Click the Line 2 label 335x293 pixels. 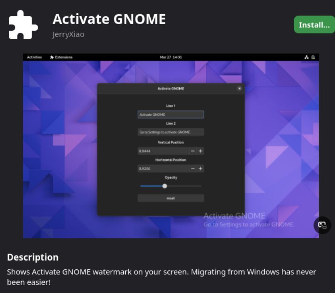(x=171, y=123)
